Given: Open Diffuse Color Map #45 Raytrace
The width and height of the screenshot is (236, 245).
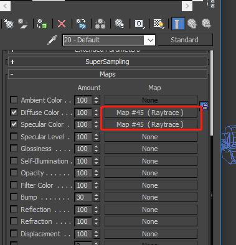Looking at the screenshot, I should 150,113.
